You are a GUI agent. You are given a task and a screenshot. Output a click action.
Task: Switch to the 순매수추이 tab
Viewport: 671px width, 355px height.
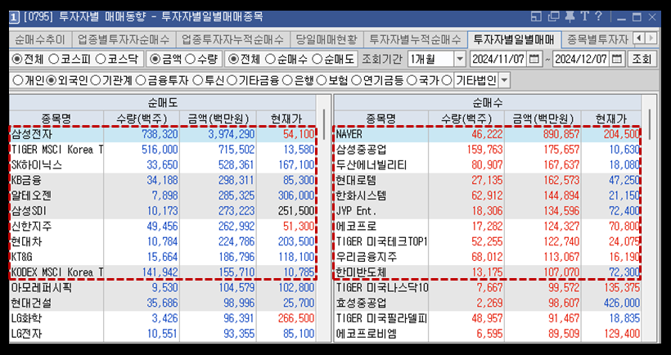tap(40, 40)
